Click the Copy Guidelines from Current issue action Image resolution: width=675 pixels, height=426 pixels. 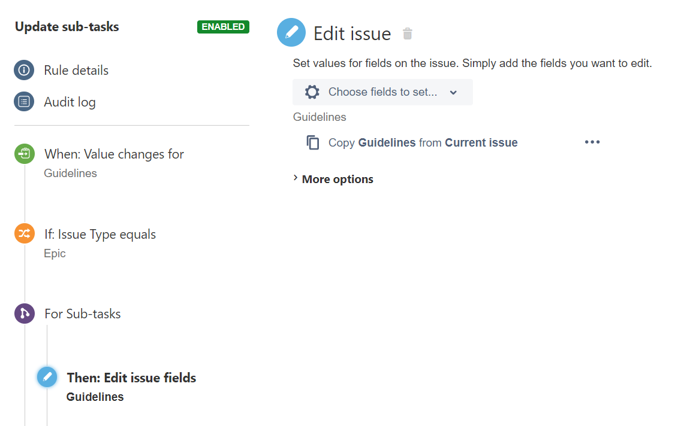[x=423, y=142]
